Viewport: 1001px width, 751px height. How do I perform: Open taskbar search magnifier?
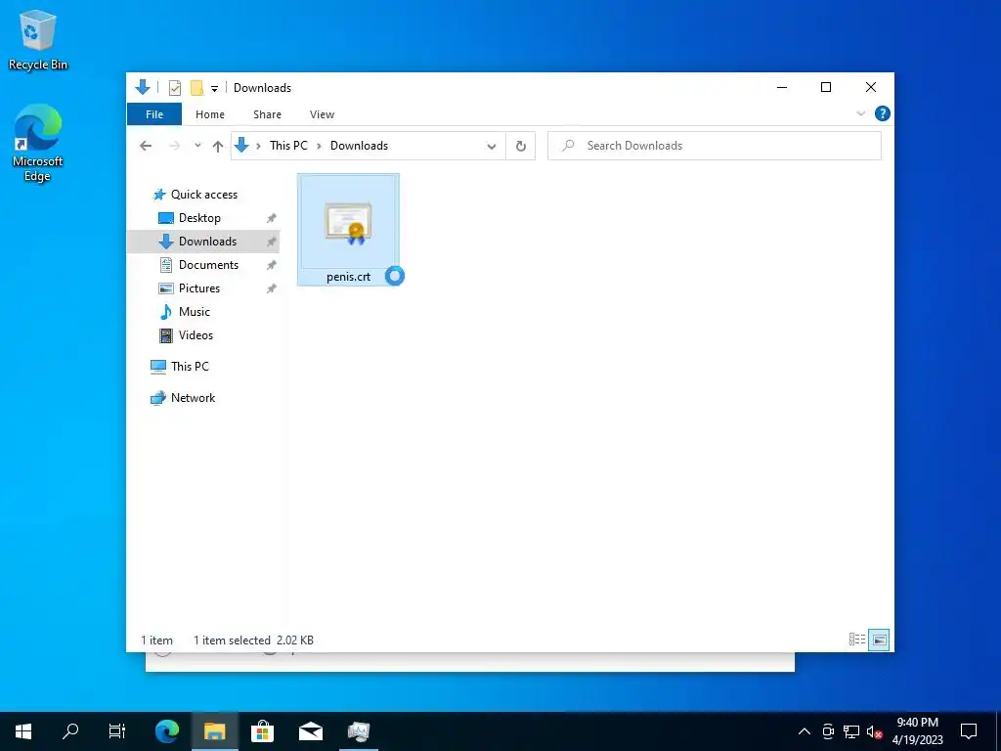coord(70,731)
